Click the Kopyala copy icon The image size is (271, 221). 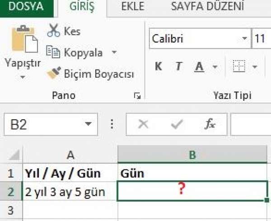(53, 52)
